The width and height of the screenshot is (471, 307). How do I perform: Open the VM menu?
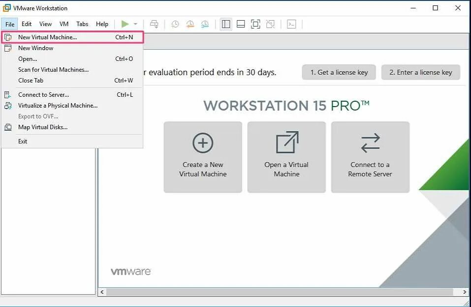click(x=64, y=24)
